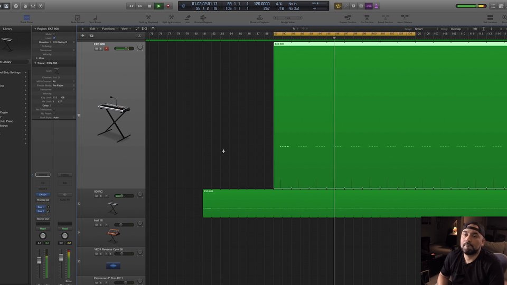Solo the EXS 808 track

[101, 49]
